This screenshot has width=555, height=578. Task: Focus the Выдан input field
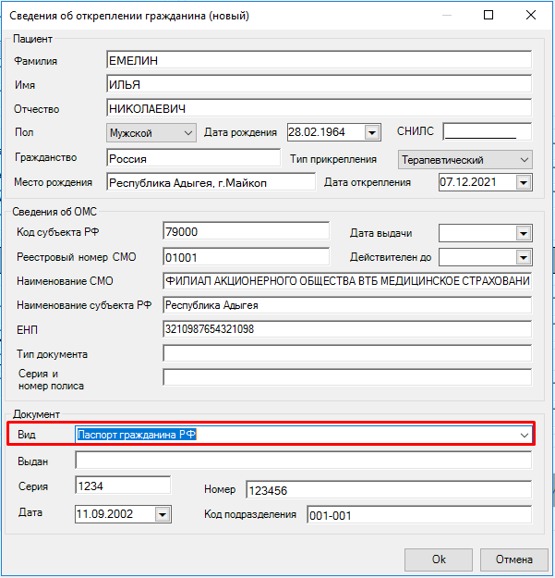click(303, 461)
